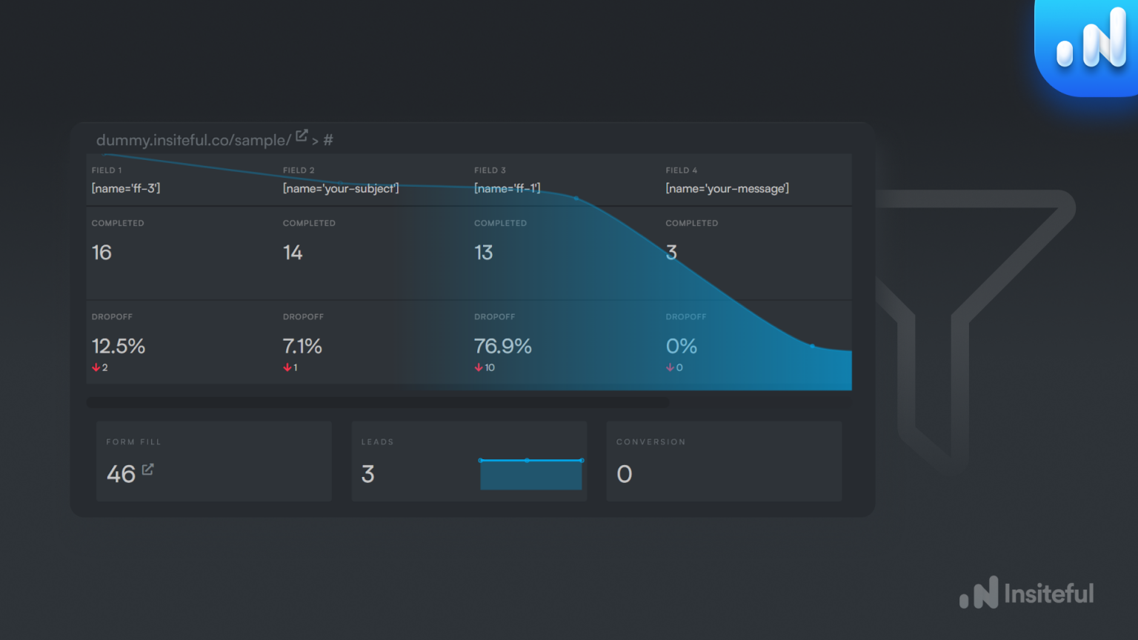Click the dropoff arrow under Field 4
1138x640 pixels.
(670, 367)
